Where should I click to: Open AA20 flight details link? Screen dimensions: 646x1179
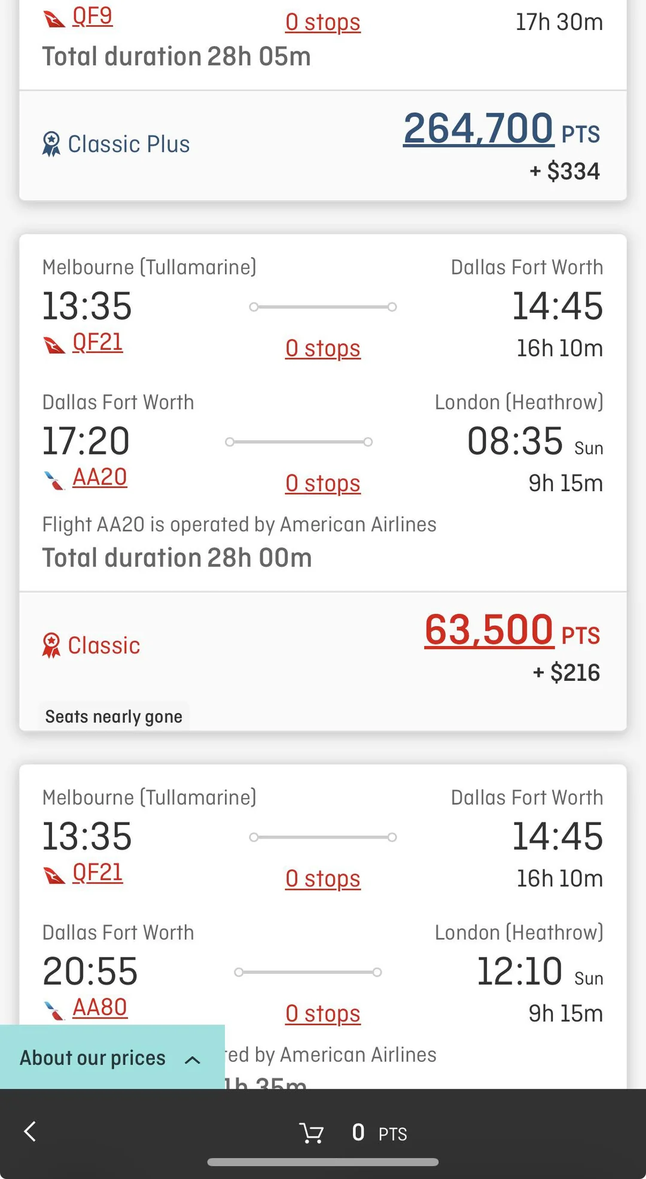(x=99, y=477)
